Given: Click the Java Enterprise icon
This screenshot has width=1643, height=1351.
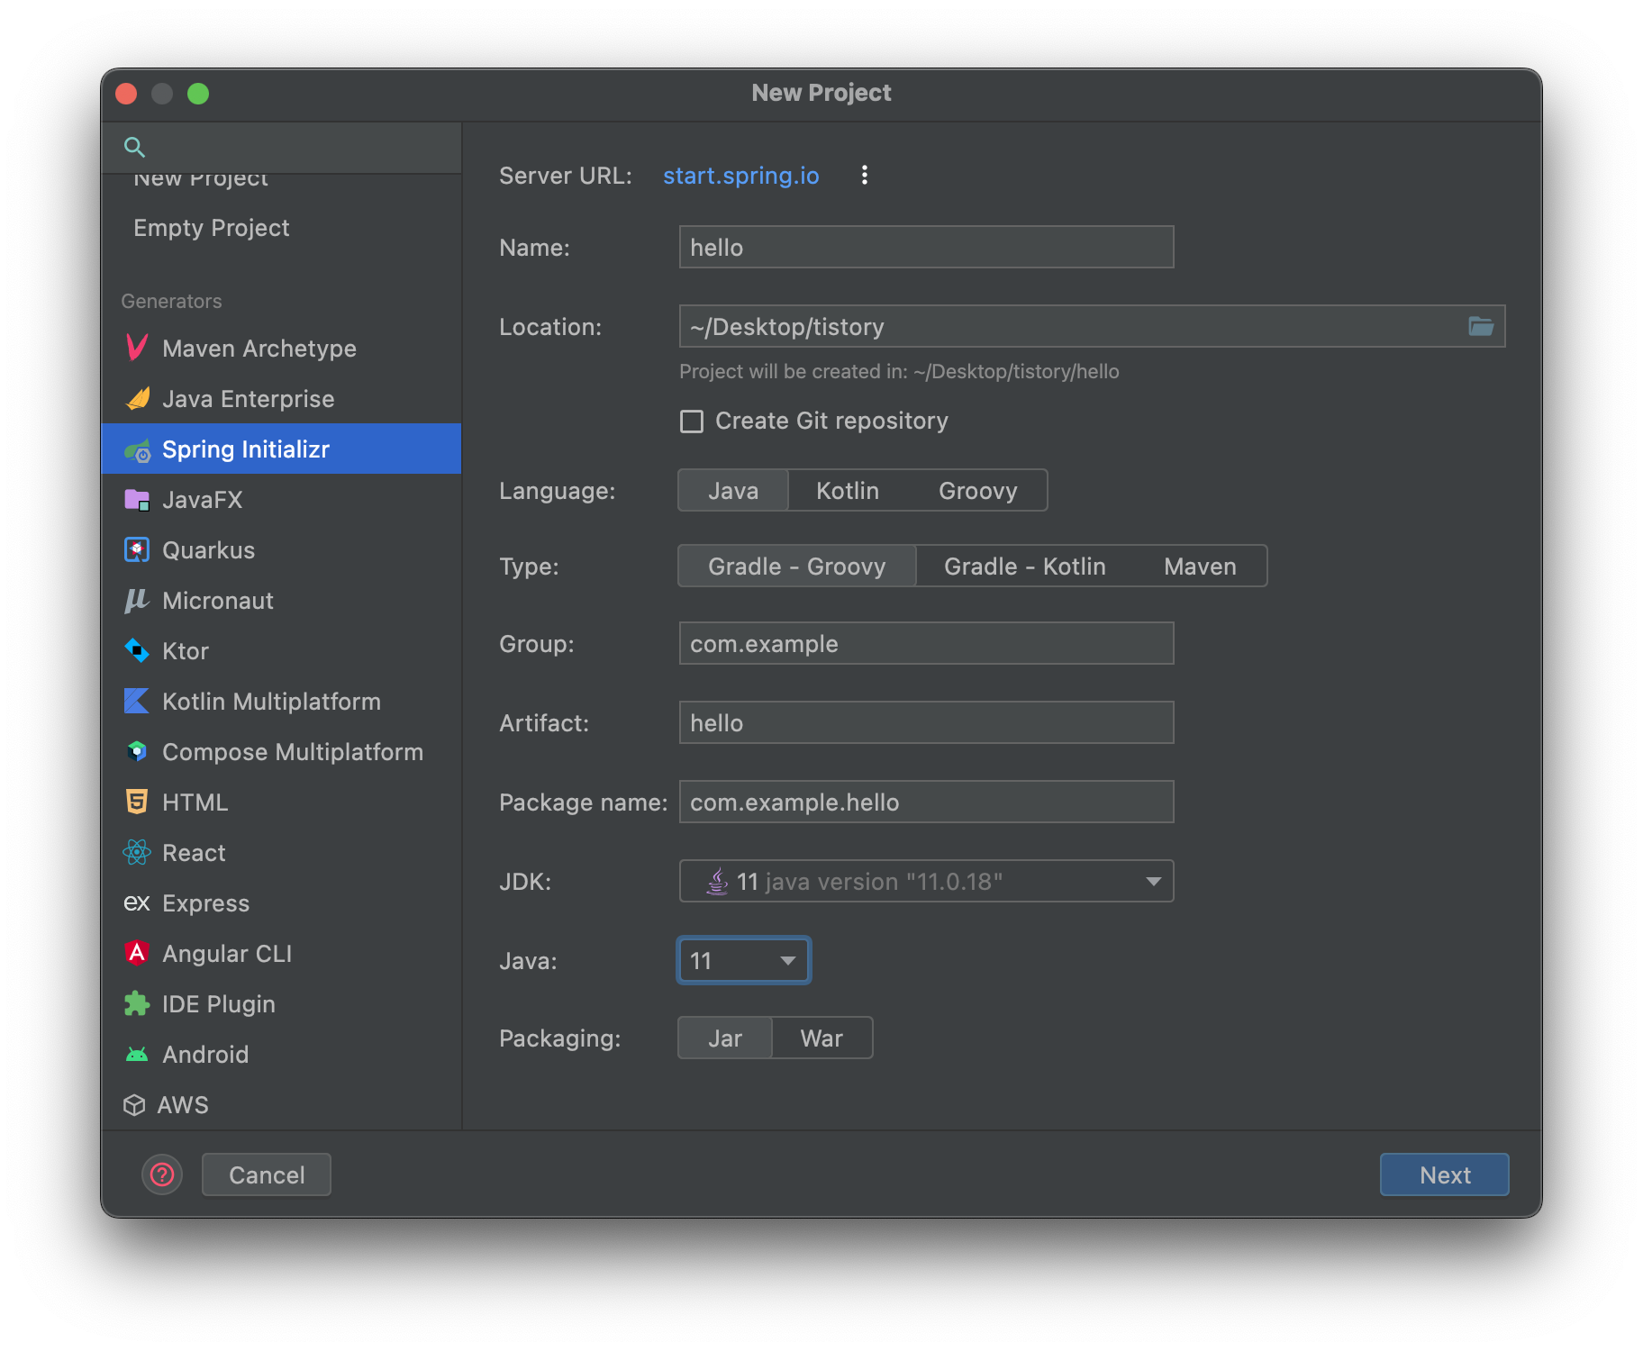Looking at the screenshot, I should click(137, 398).
